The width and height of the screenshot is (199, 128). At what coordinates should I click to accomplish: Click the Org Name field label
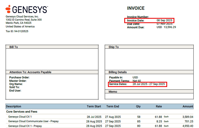[x=16, y=84]
